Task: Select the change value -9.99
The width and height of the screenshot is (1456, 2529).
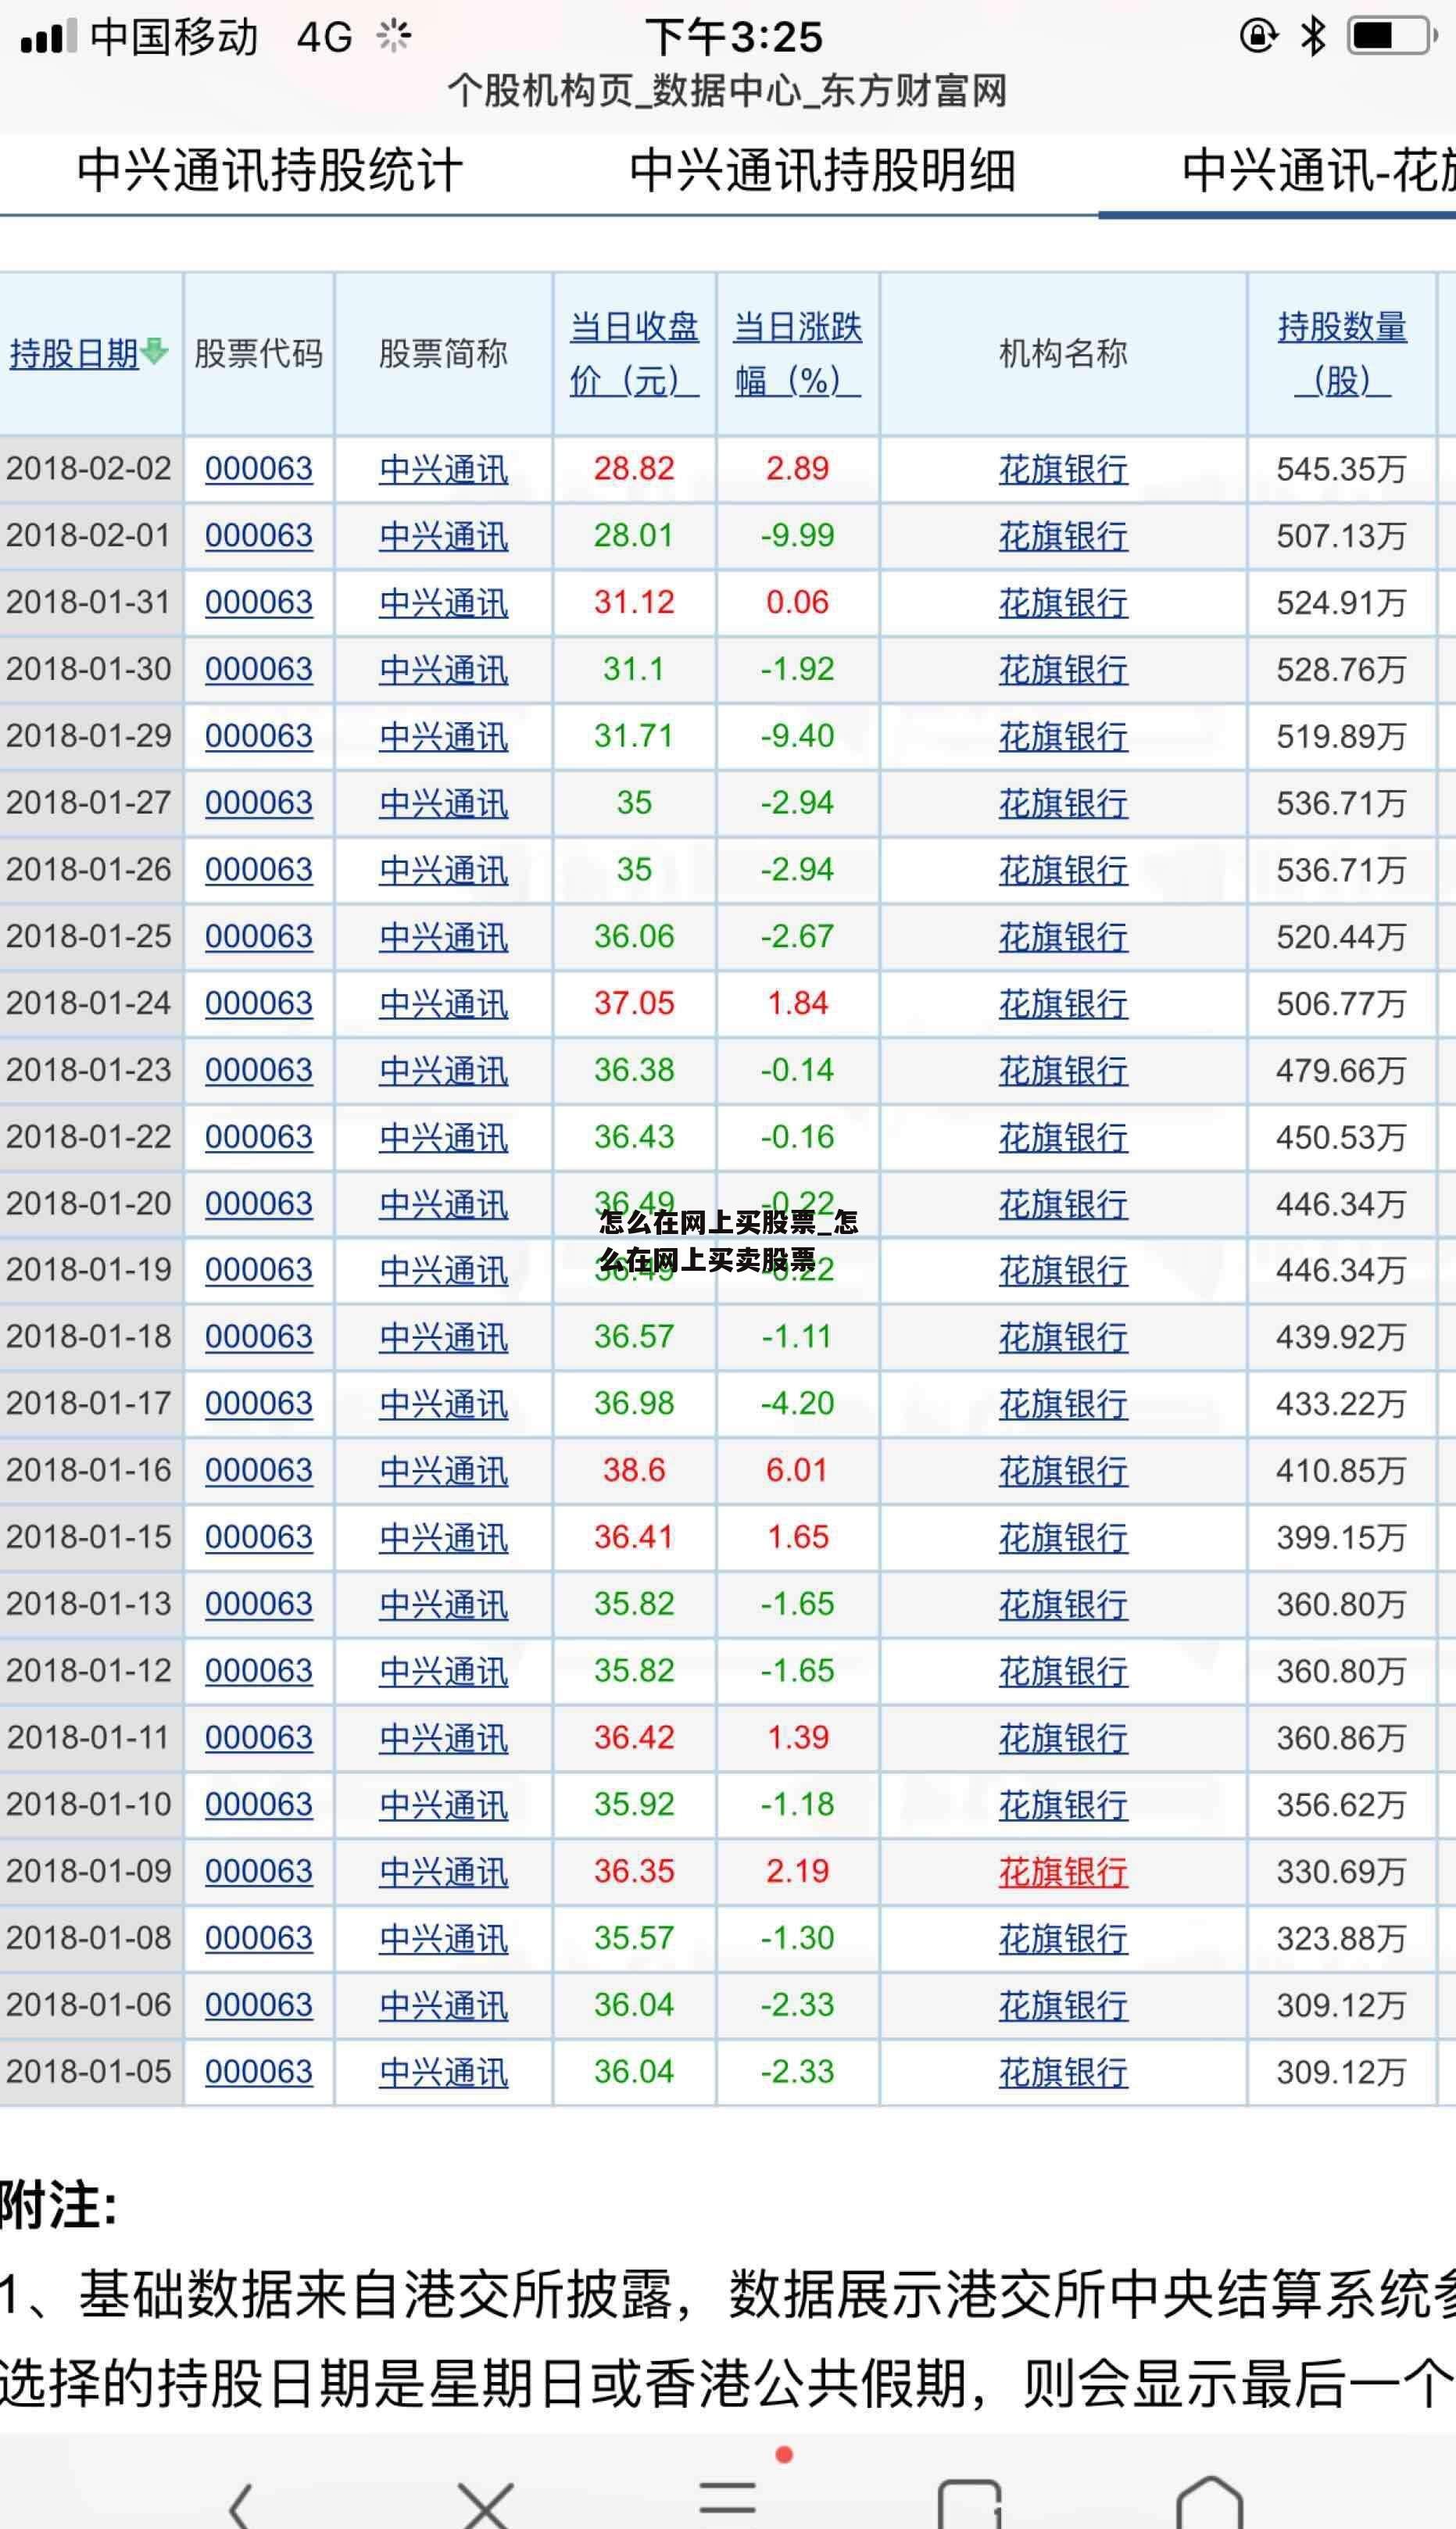Action: click(797, 535)
